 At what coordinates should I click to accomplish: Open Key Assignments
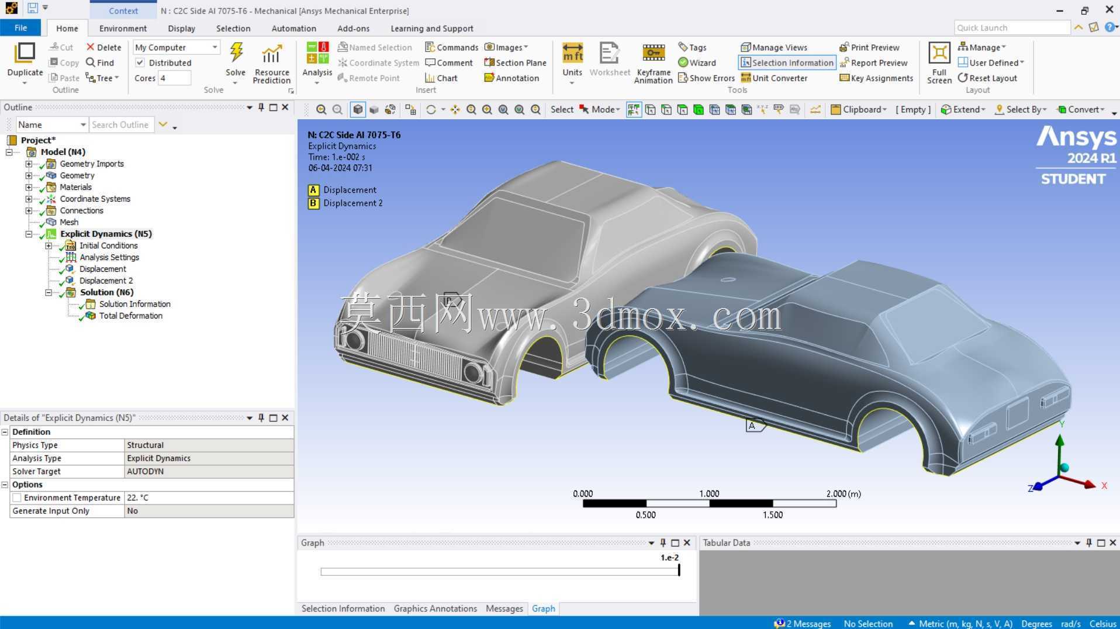point(876,78)
